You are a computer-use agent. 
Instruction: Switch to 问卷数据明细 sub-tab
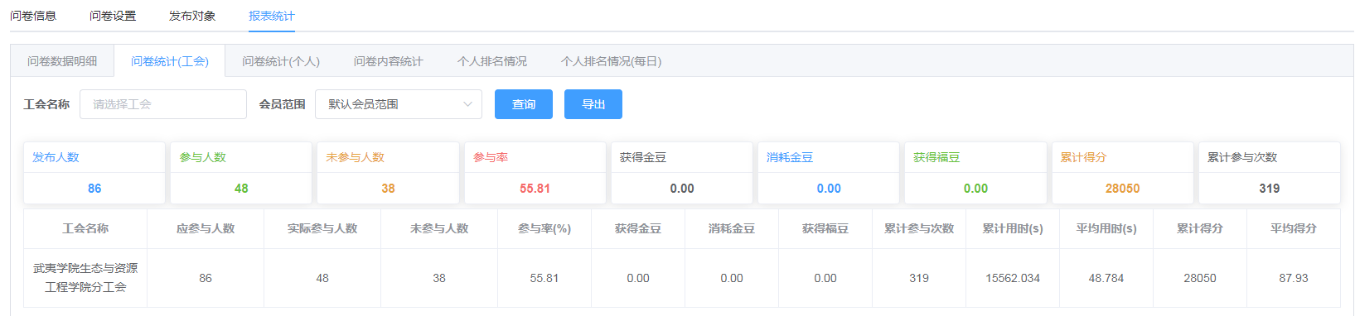point(62,61)
